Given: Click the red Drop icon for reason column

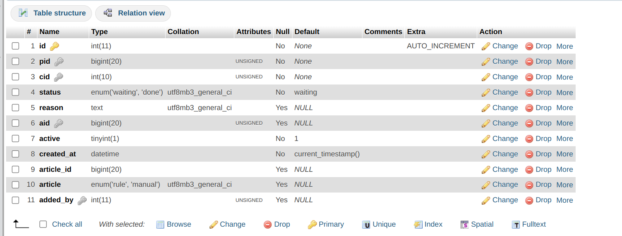Looking at the screenshot, I should pos(529,108).
